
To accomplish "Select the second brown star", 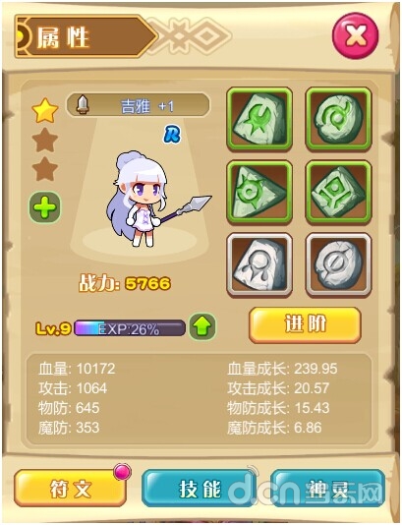I will [45, 140].
